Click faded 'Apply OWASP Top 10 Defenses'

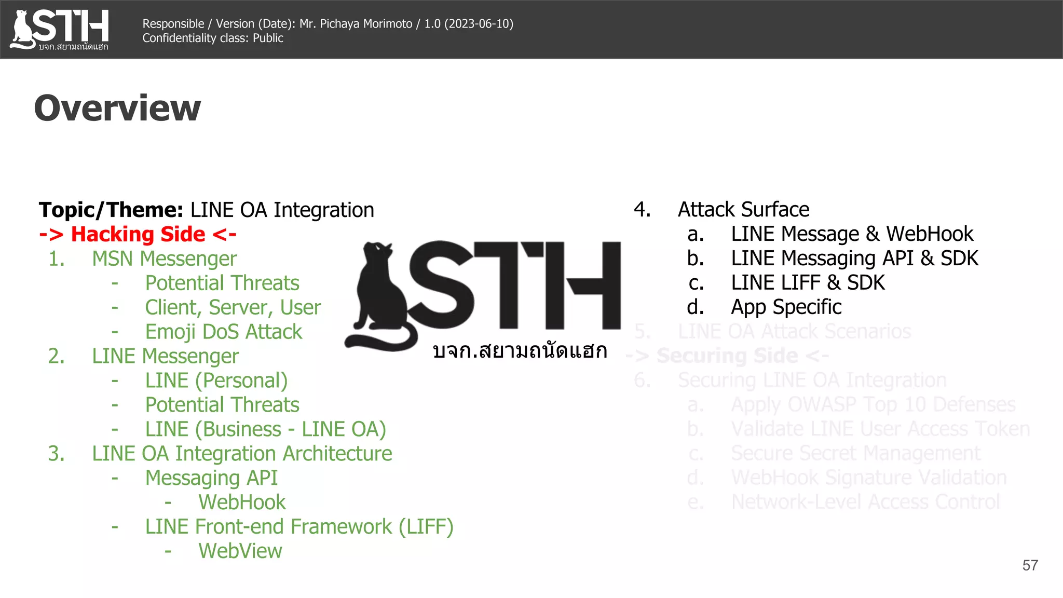[x=874, y=405]
